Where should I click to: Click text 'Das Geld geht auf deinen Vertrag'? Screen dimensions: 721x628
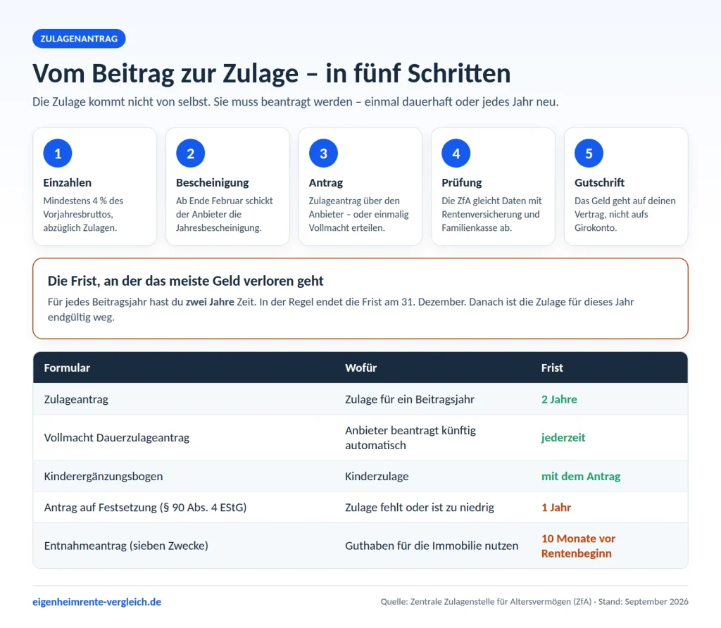[x=625, y=208]
